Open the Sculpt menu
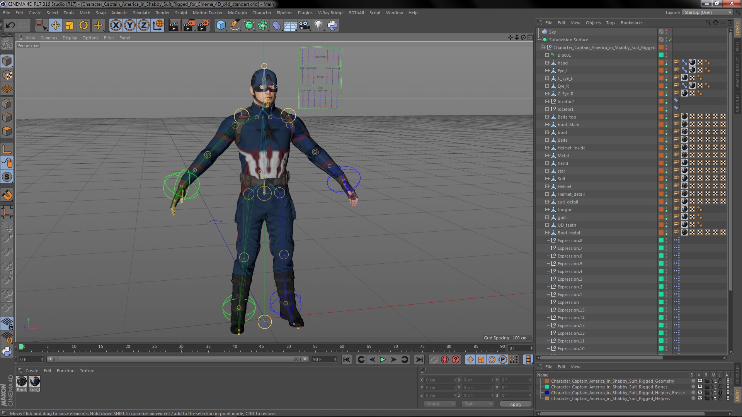Viewport: 742px width, 417px height. pos(181,13)
